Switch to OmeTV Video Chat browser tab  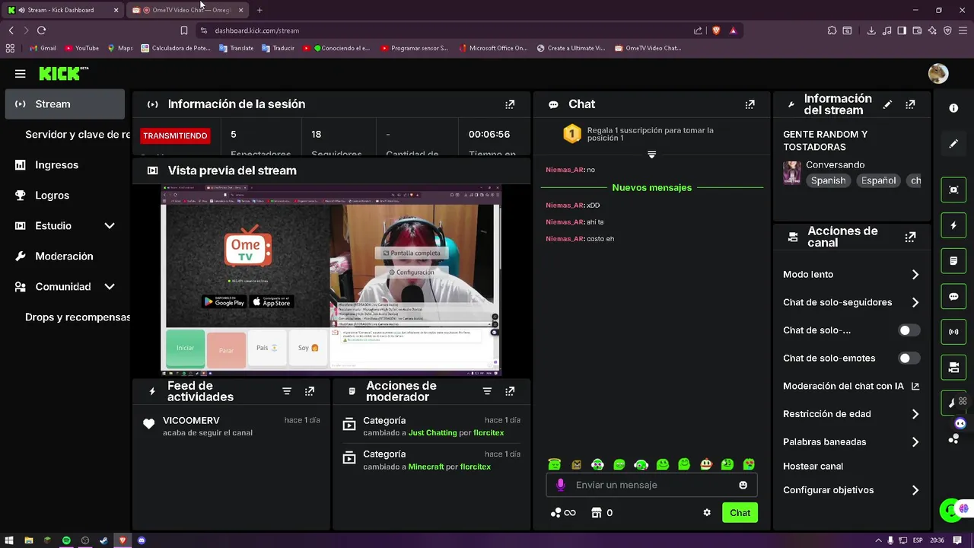188,10
